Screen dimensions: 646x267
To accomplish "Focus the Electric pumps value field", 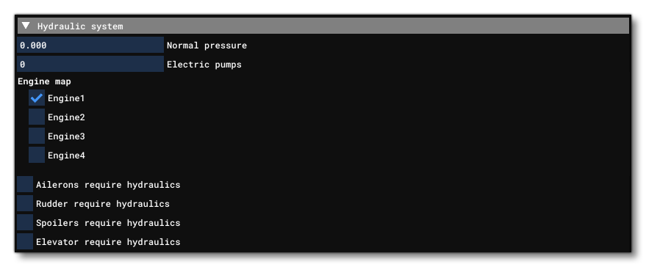I will coord(90,64).
